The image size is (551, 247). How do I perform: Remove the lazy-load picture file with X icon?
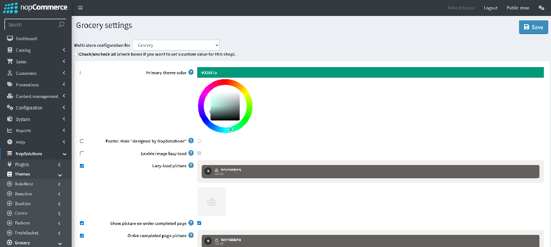[208, 171]
